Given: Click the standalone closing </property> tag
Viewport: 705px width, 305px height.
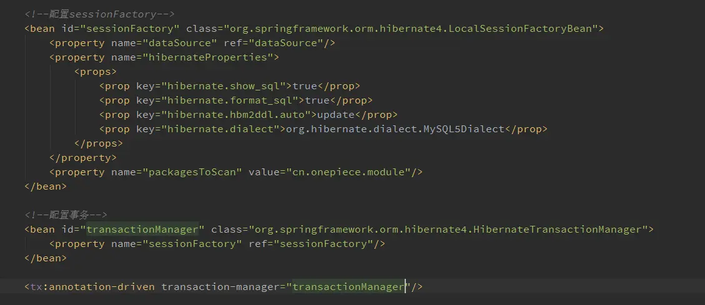Looking at the screenshot, I should point(83,158).
